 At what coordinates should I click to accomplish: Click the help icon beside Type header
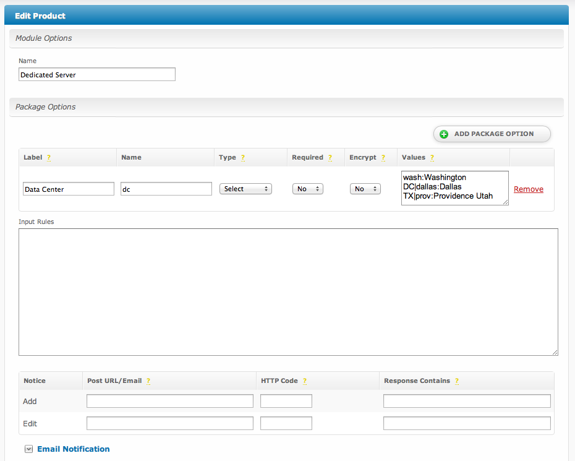(243, 158)
